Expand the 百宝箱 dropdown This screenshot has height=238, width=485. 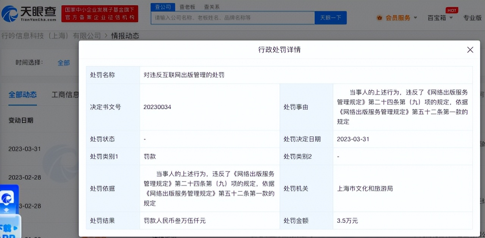440,17
